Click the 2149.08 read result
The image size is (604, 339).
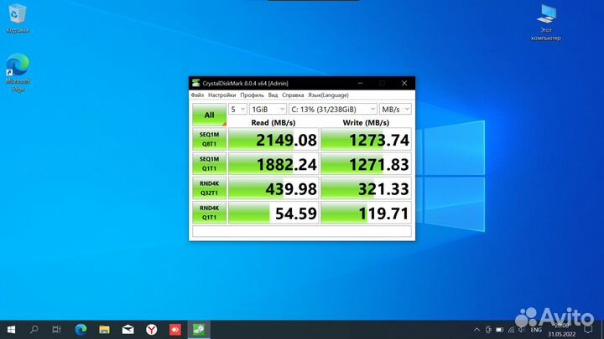[273, 139]
